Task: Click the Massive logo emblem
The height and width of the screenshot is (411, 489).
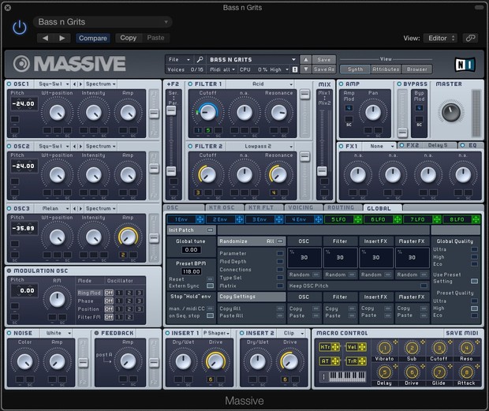Action: [21, 64]
